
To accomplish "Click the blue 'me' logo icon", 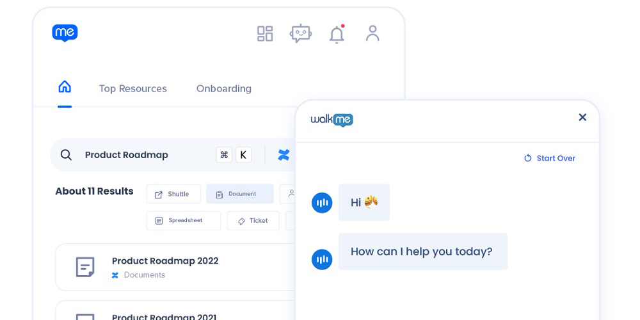I will (x=65, y=33).
